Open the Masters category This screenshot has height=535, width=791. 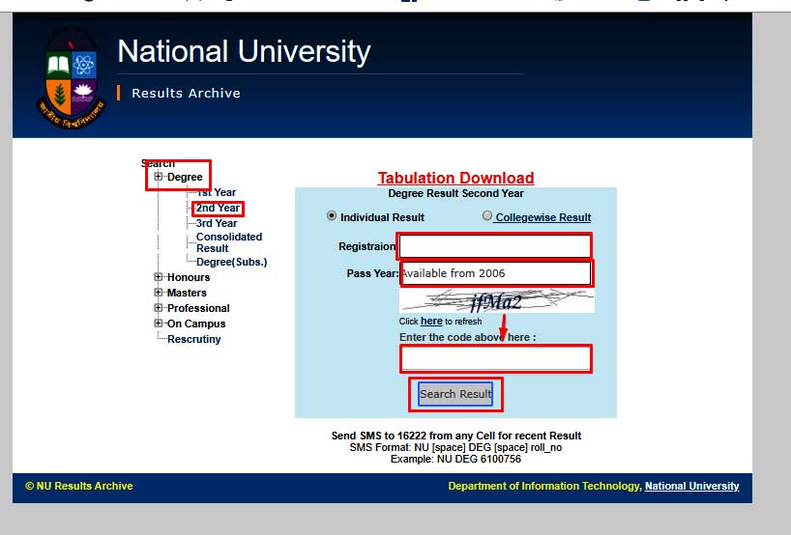pyautogui.click(x=187, y=293)
